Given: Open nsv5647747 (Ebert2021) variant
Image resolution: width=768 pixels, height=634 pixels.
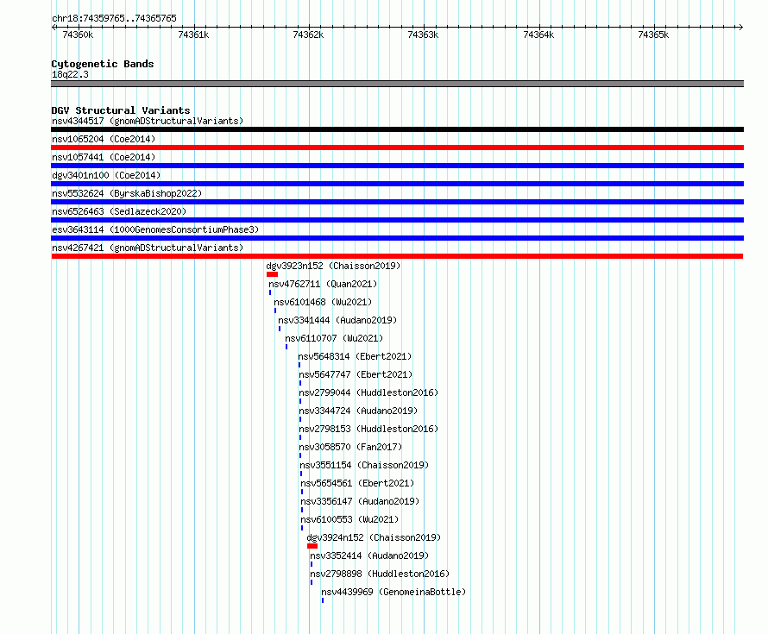Looking at the screenshot, I should click(356, 374).
